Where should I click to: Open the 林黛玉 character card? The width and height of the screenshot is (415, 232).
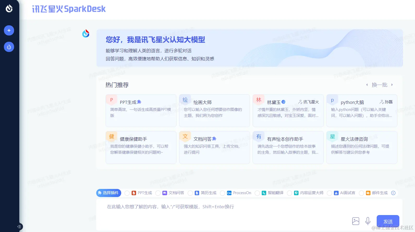[288, 111]
